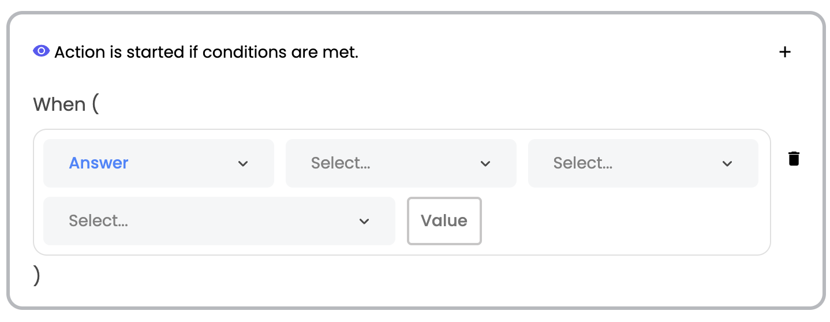Viewport: 830px width, 322px height.
Task: Click the blue Answer text
Action: [99, 163]
